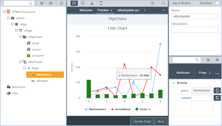
Task: Collapse the HTML5 Document node
Action: [x=4, y=12]
